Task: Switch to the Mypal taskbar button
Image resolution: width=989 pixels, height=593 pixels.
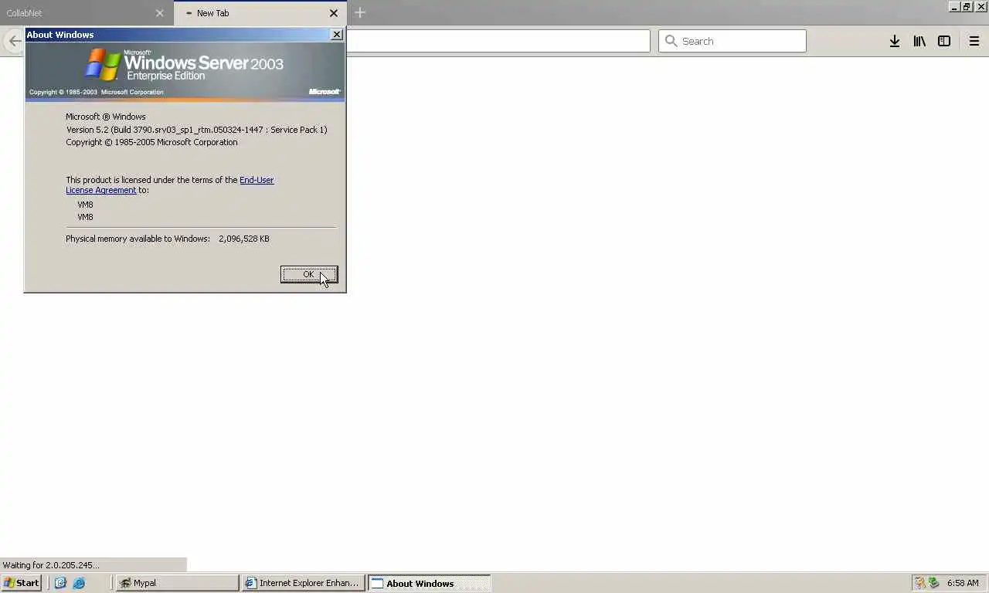Action: (177, 583)
